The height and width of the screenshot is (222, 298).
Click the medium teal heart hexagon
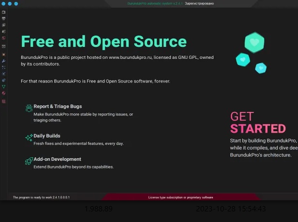point(242,59)
